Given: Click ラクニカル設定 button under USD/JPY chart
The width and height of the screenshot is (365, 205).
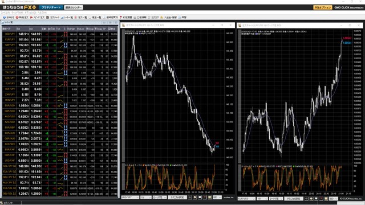Looking at the screenshot, I should click(x=177, y=198).
